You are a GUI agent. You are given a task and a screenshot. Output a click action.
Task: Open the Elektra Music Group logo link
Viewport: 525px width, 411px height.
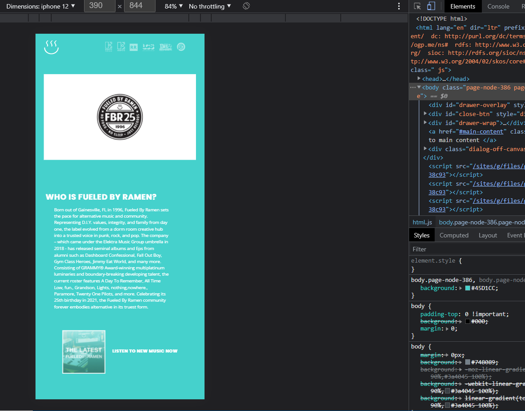click(108, 47)
